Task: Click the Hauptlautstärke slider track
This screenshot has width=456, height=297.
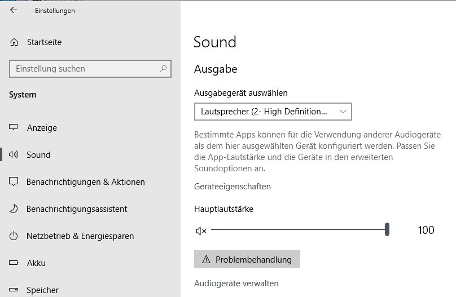Action: pyautogui.click(x=300, y=229)
